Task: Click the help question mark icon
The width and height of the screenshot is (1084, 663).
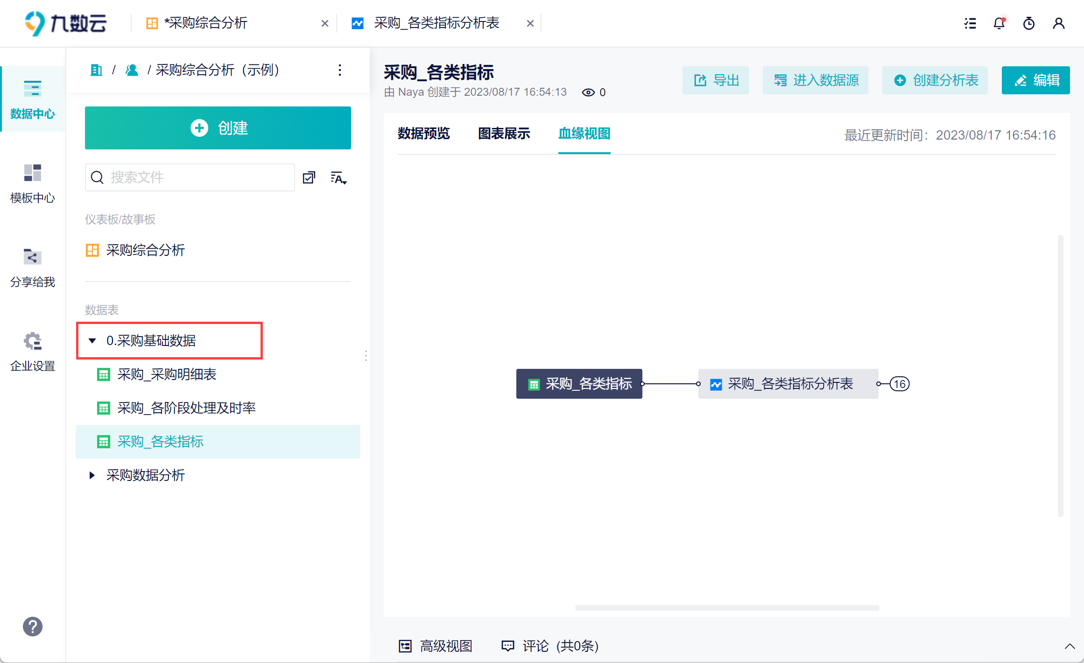Action: tap(33, 627)
